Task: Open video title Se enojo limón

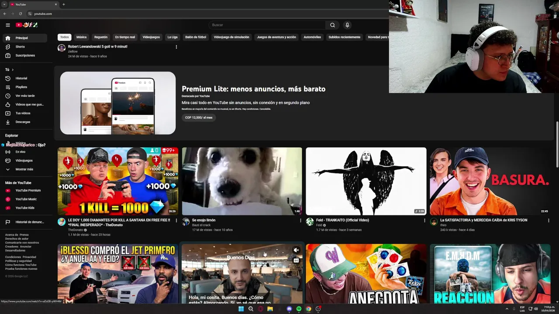Action: [x=204, y=220]
